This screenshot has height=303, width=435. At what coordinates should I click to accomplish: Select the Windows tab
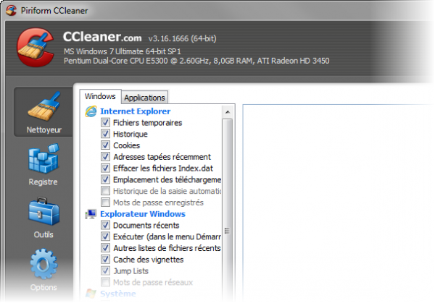tap(99, 96)
